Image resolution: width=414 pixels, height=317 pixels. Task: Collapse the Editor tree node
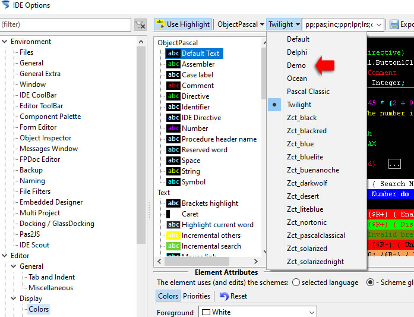click(x=5, y=255)
